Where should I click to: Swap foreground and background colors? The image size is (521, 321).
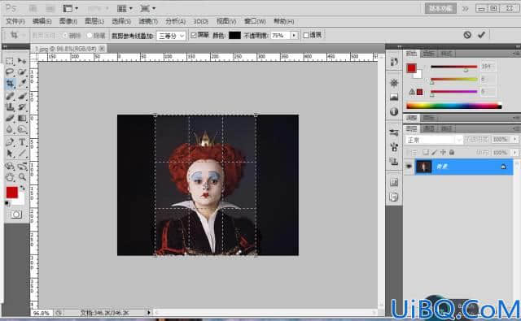pos(22,188)
